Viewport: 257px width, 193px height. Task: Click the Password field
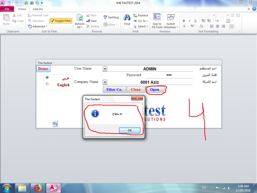(169, 75)
